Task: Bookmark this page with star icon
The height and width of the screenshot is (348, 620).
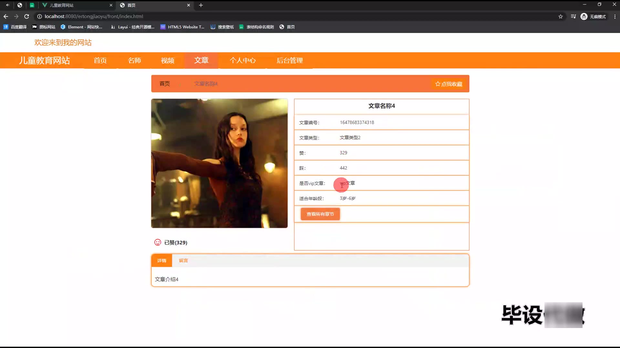Action: (561, 16)
